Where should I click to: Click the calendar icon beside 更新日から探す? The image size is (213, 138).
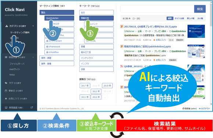pos(6,91)
